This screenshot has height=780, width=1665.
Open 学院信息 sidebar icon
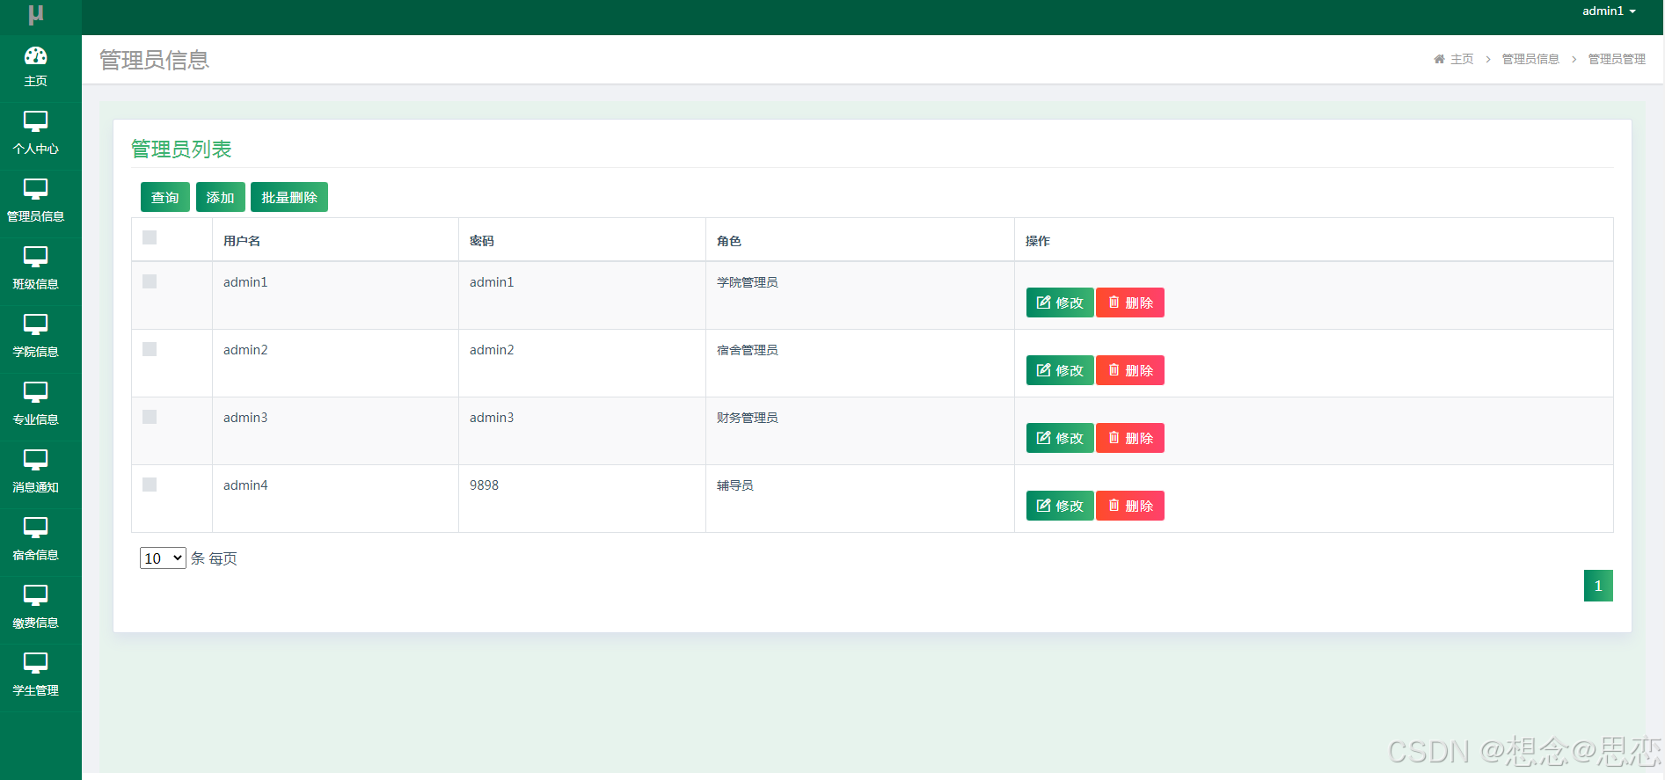(x=35, y=324)
